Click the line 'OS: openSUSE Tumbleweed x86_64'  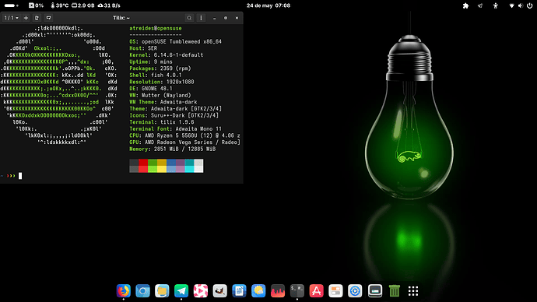(175, 42)
